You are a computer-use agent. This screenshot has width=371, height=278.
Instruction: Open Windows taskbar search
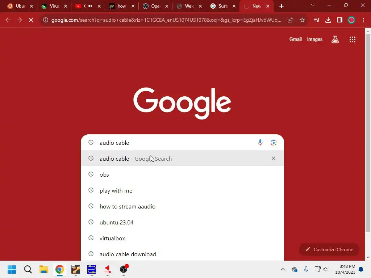[x=28, y=269]
